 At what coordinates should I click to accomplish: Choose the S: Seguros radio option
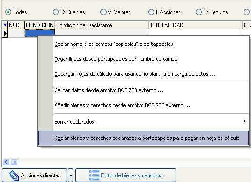click(199, 12)
